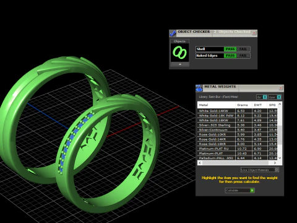Viewport: 297px width, 223px height.
Task: Click the 10.72 grams cell
Action: click(x=244, y=149)
